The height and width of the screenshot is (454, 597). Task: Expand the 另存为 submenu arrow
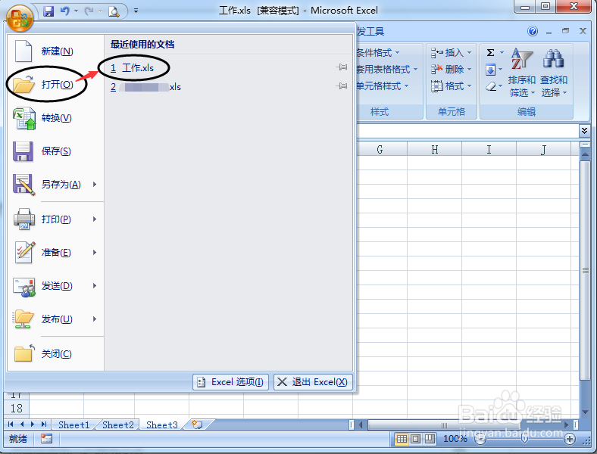[95, 185]
